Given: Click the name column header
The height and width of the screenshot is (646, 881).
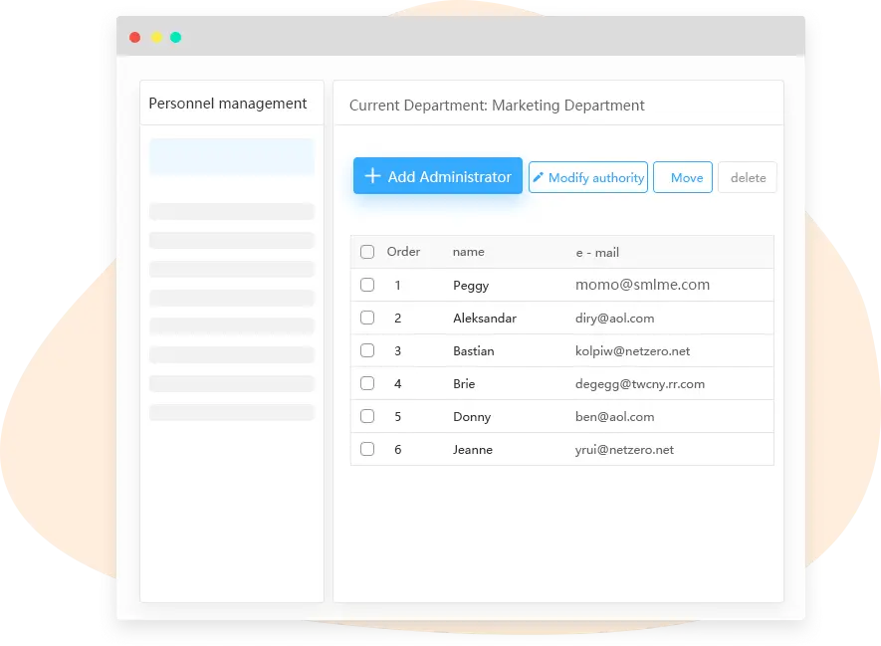Looking at the screenshot, I should [468, 252].
